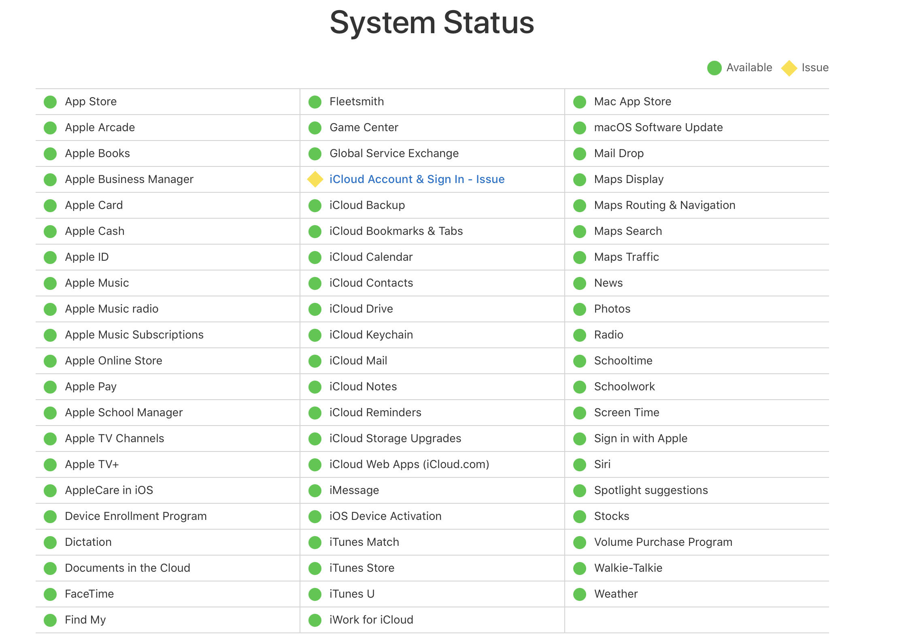Screen dimensions: 923x643
Task: Click the Issue label in the legend
Action: pos(815,68)
